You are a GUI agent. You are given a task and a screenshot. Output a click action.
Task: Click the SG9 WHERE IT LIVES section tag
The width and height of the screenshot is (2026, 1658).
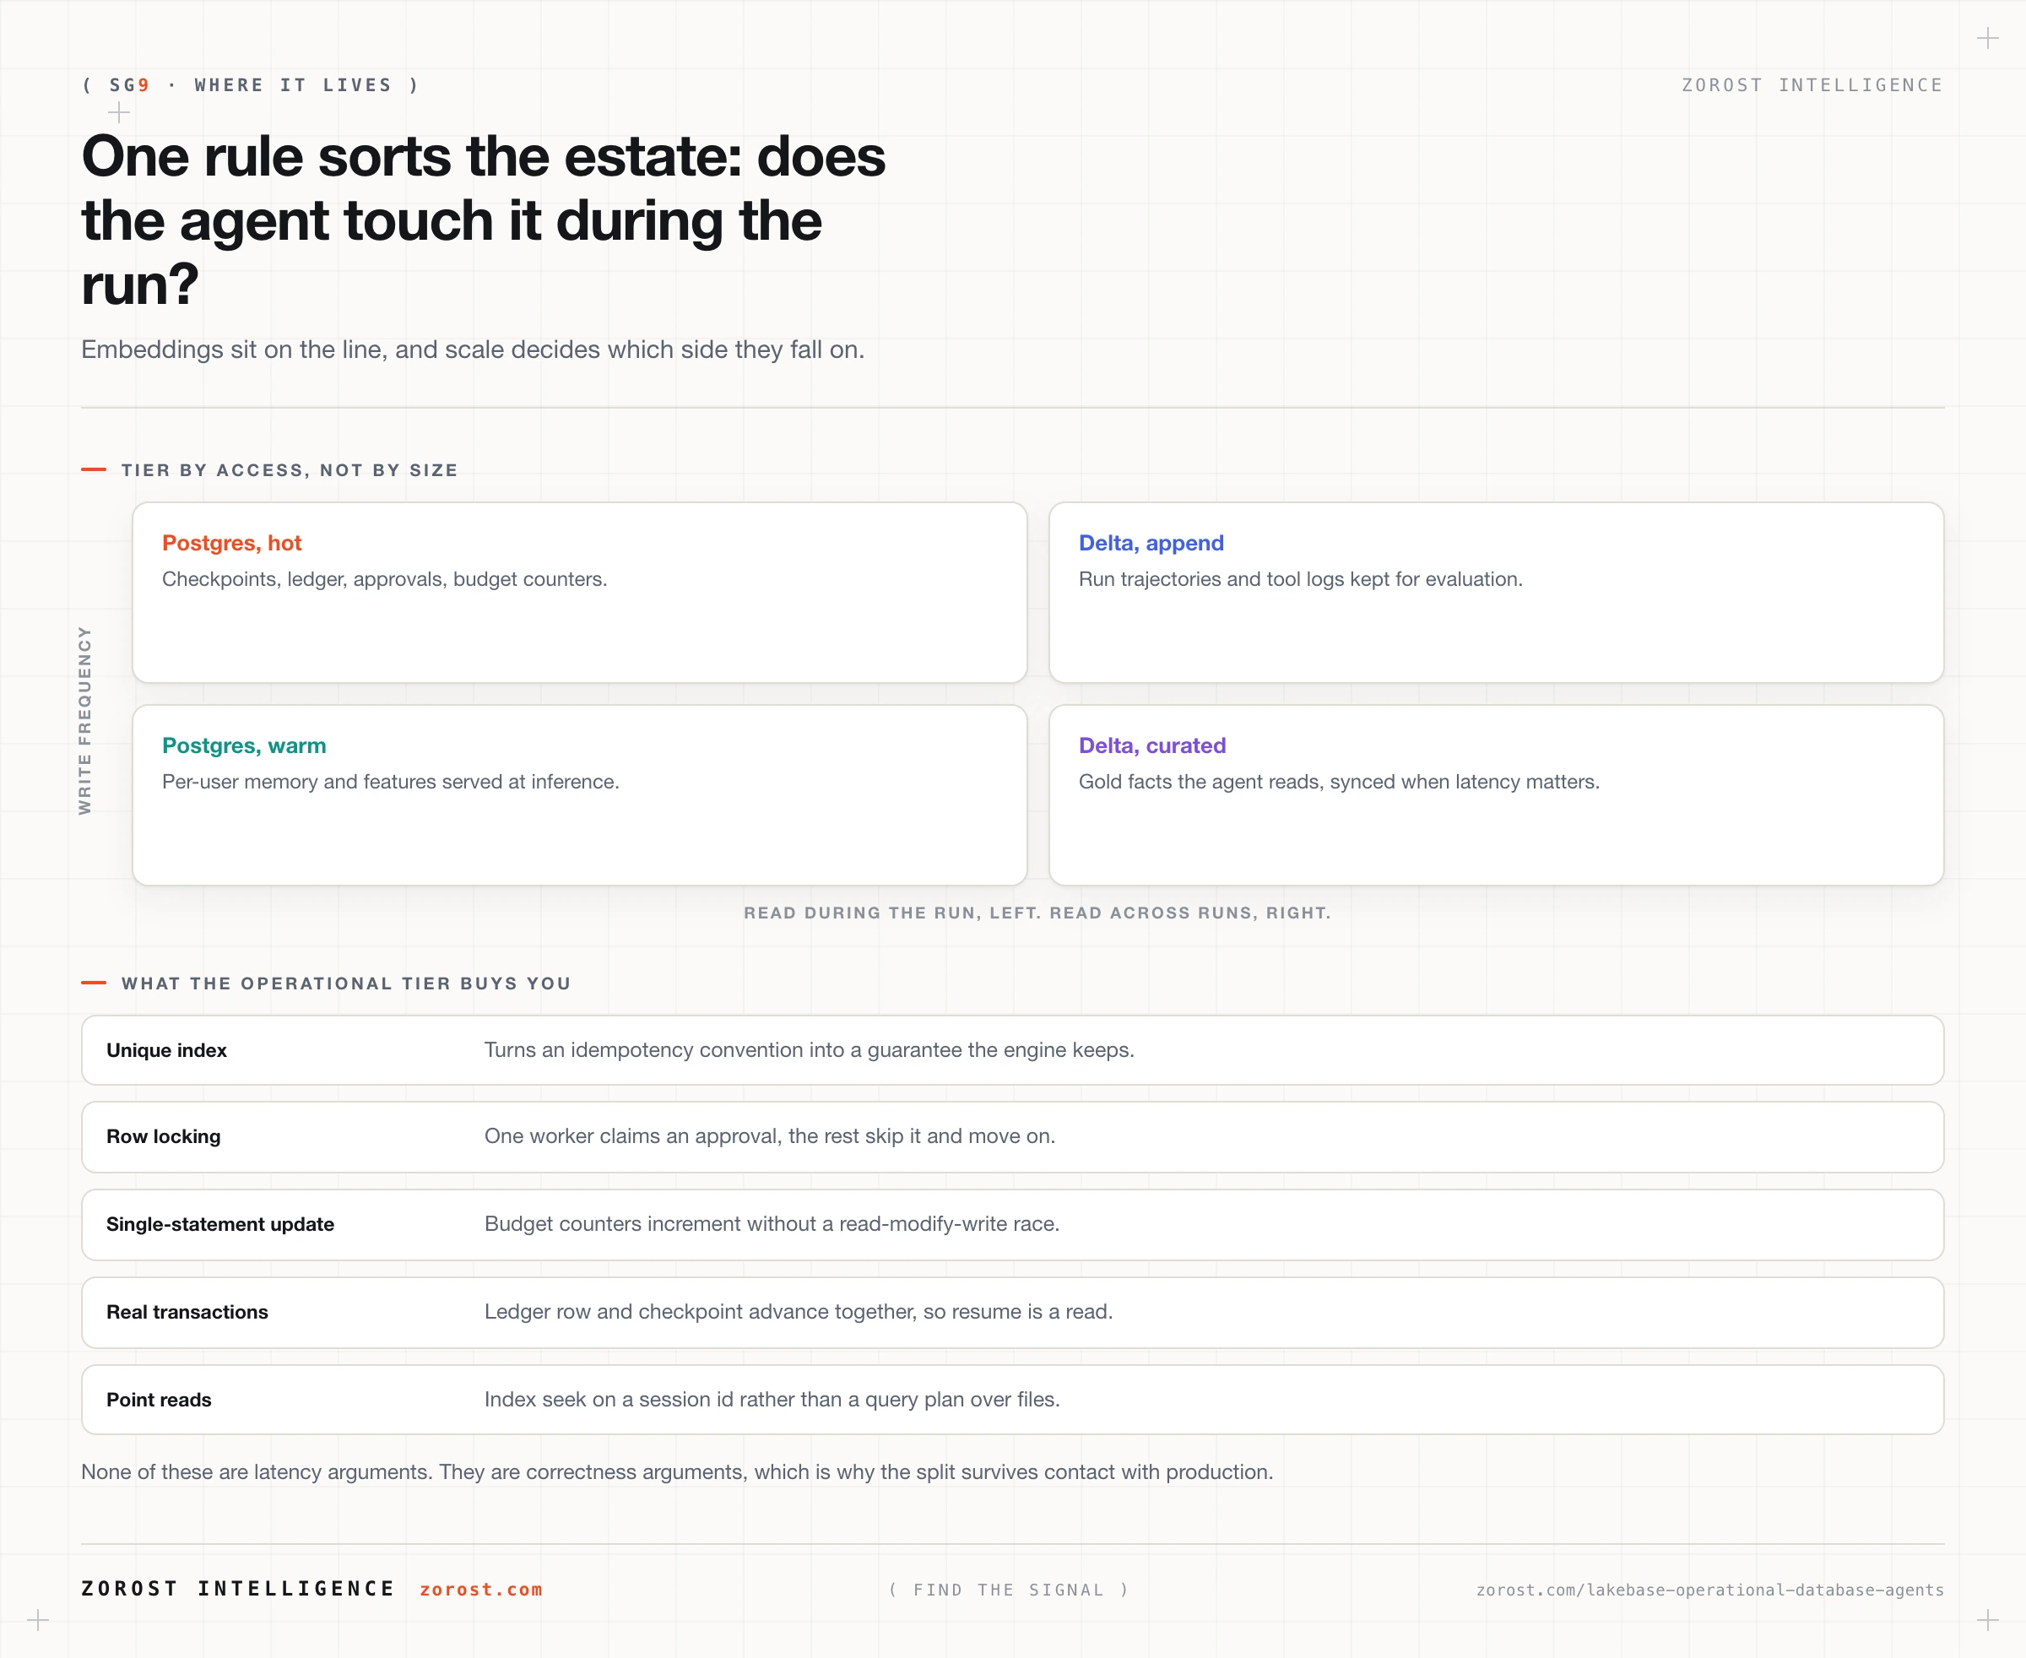(x=252, y=85)
